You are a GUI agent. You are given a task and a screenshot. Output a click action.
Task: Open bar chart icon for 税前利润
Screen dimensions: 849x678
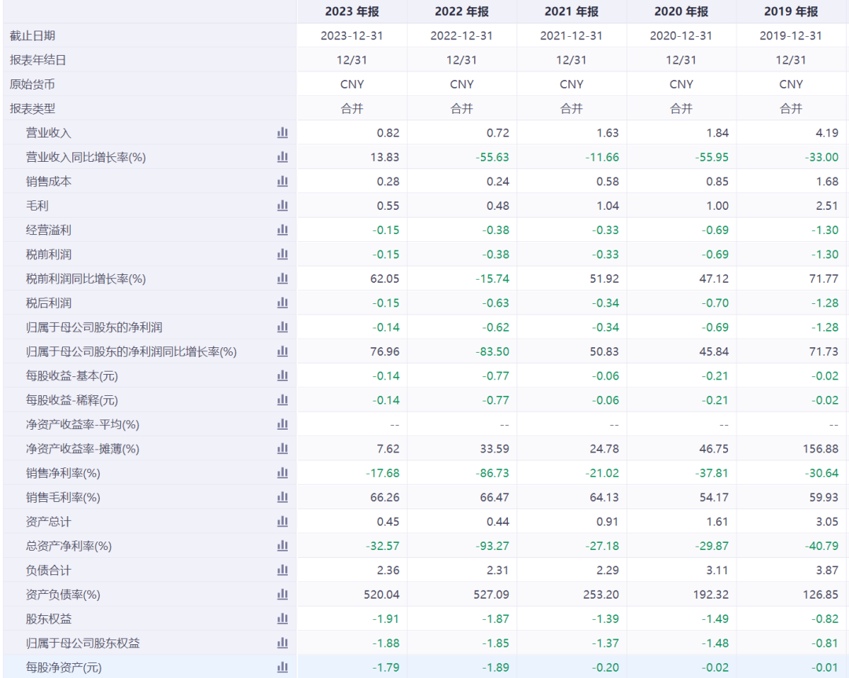[282, 255]
